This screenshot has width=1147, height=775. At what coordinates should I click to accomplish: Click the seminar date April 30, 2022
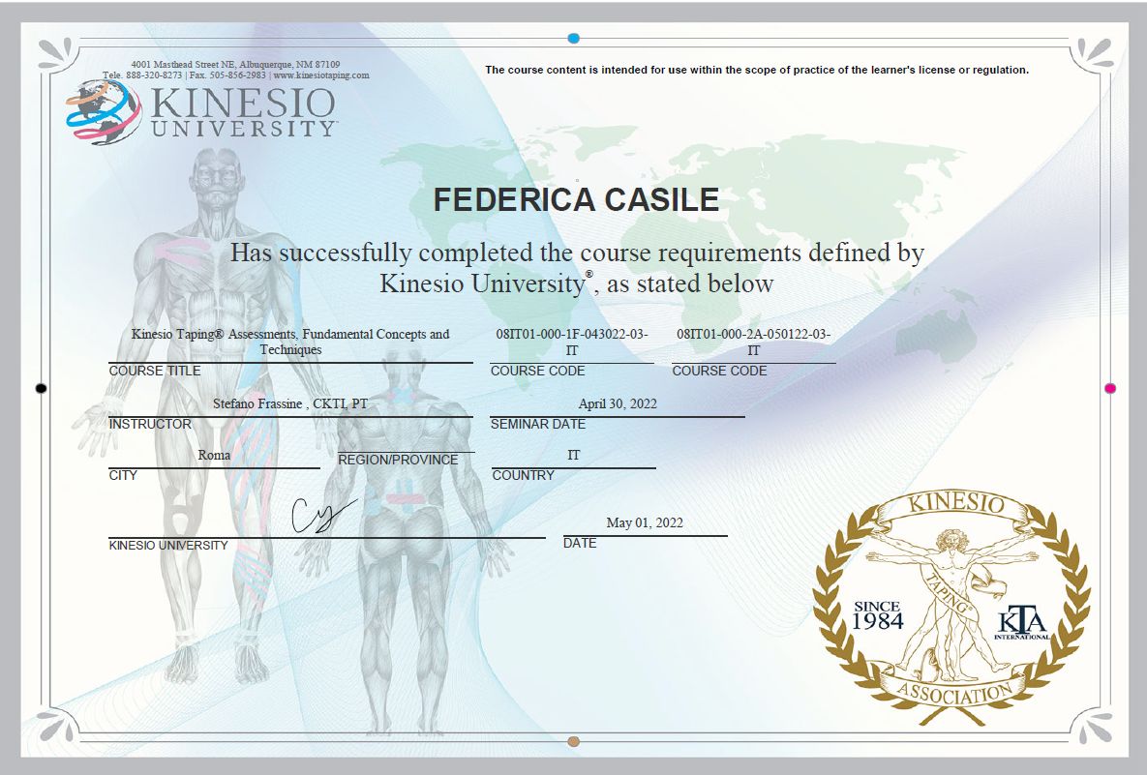[618, 403]
